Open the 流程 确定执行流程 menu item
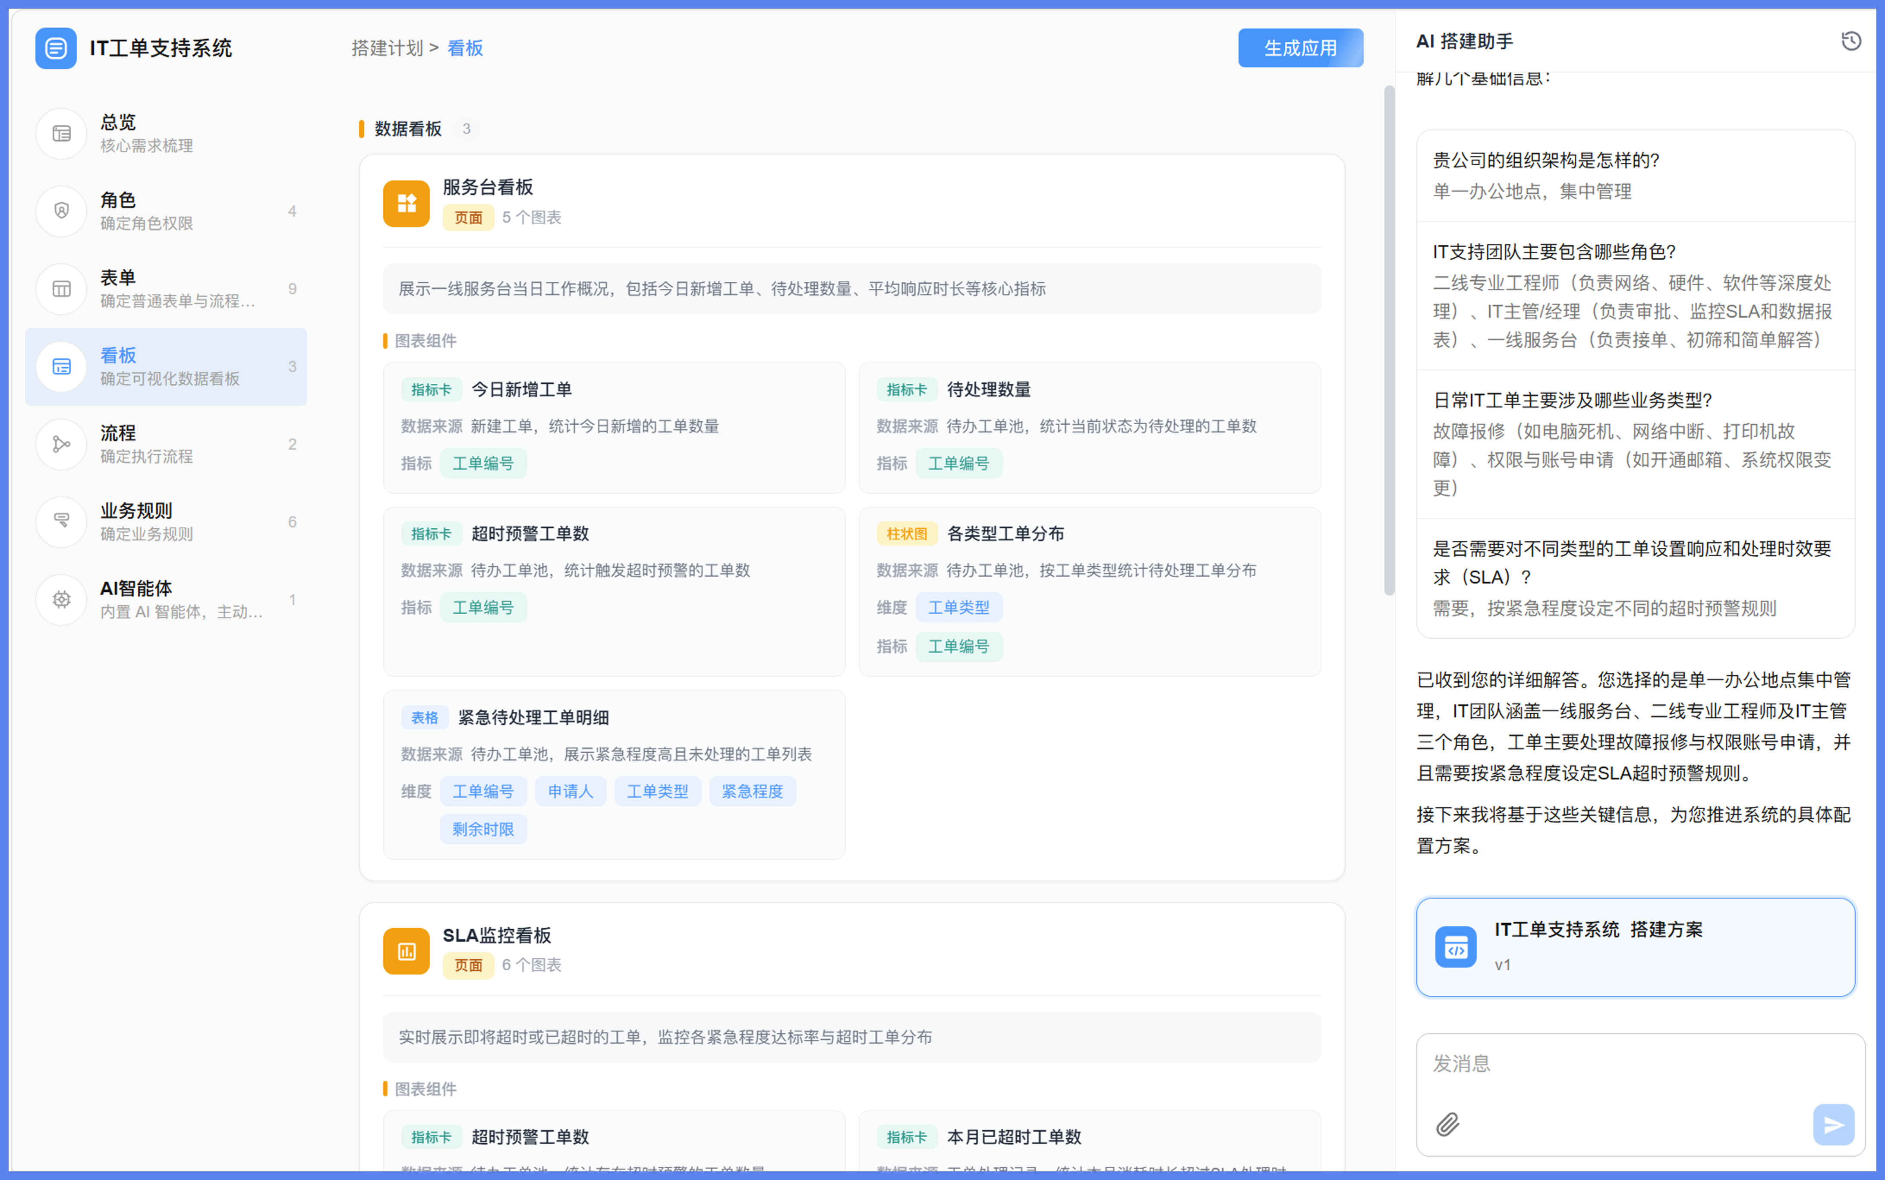Screen dimensions: 1885x1180 pos(166,444)
